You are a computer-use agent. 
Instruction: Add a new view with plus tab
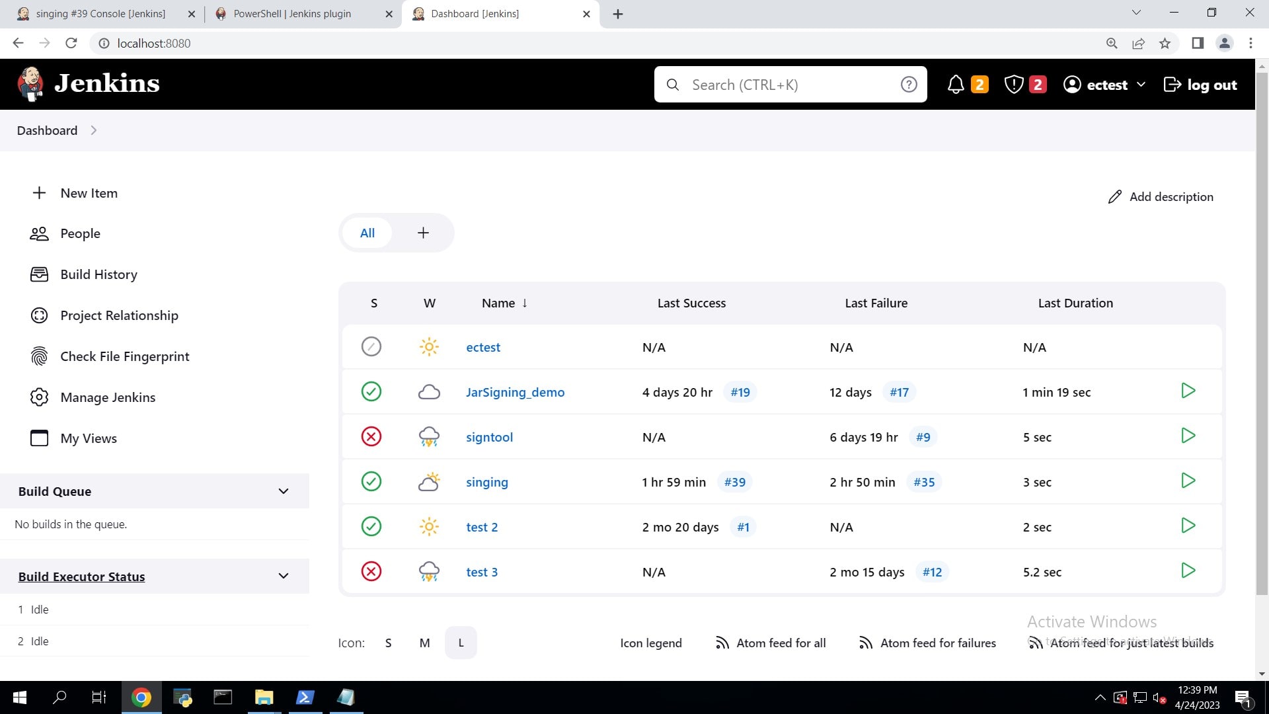click(423, 233)
